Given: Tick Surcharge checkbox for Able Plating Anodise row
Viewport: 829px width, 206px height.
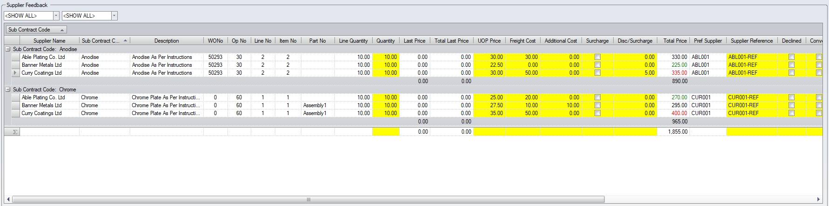Looking at the screenshot, I should pyautogui.click(x=597, y=57).
